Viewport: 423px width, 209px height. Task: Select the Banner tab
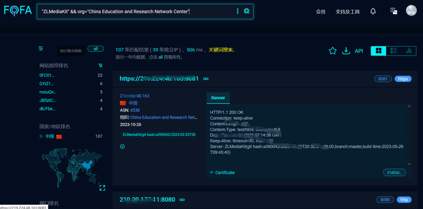click(x=218, y=98)
